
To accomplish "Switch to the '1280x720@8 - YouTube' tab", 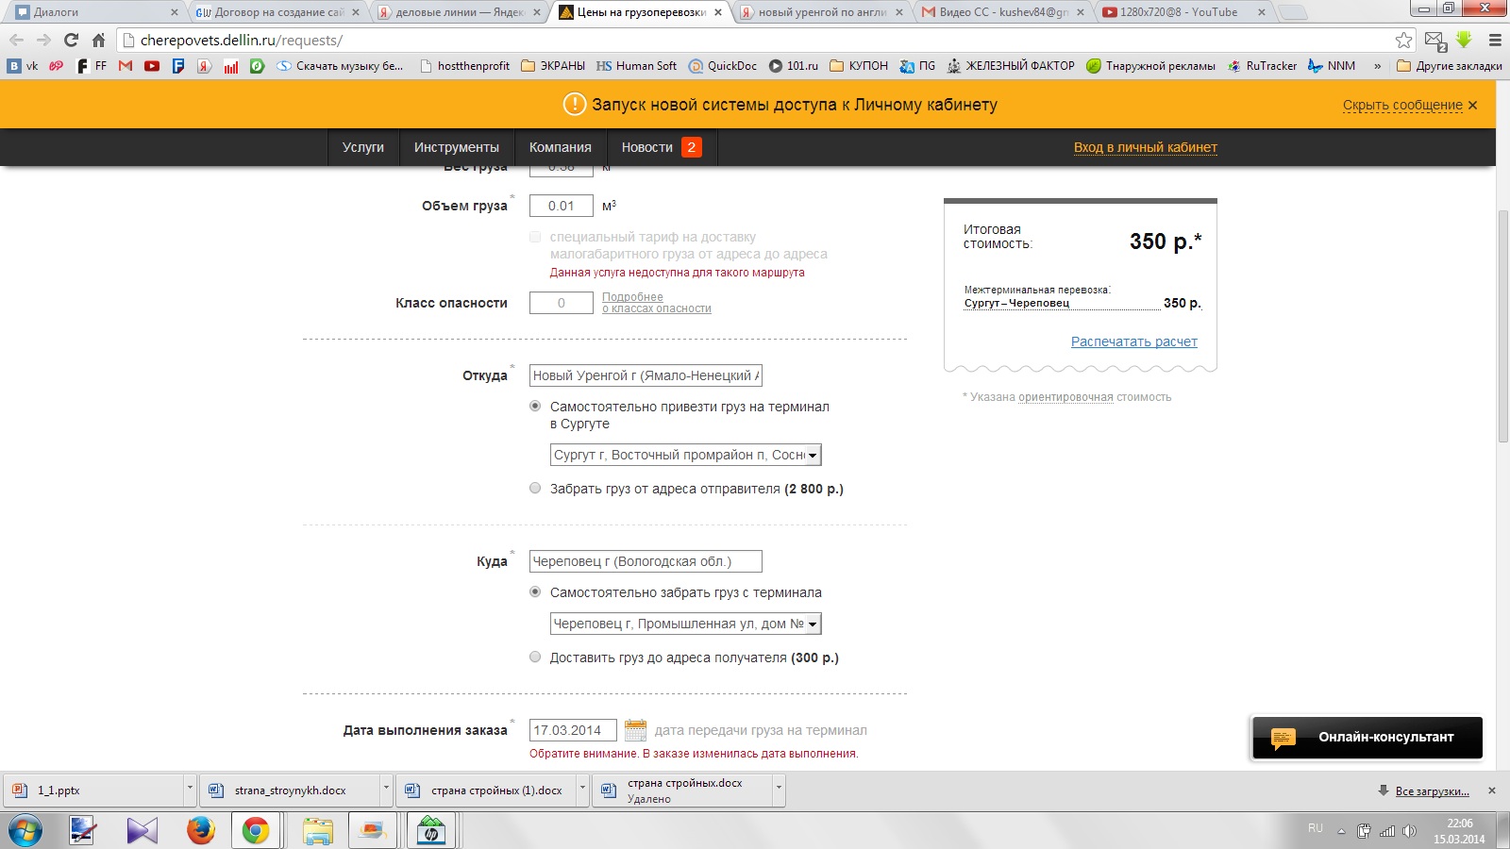I will point(1182,12).
